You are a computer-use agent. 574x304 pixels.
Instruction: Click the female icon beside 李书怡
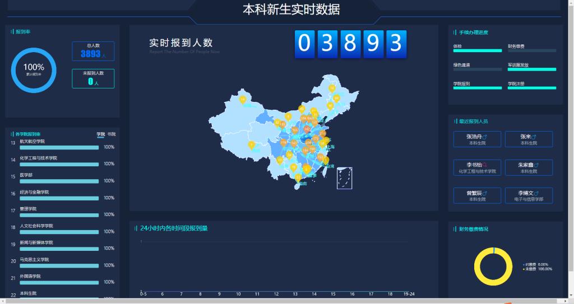[x=485, y=165]
